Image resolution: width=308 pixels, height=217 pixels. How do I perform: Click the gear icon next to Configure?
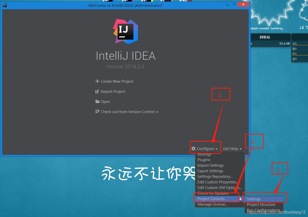click(x=193, y=149)
